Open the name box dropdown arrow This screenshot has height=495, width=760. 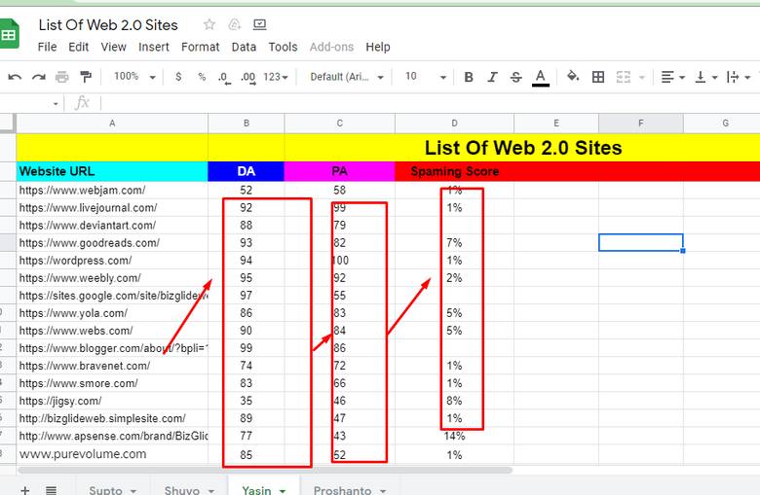pos(56,104)
